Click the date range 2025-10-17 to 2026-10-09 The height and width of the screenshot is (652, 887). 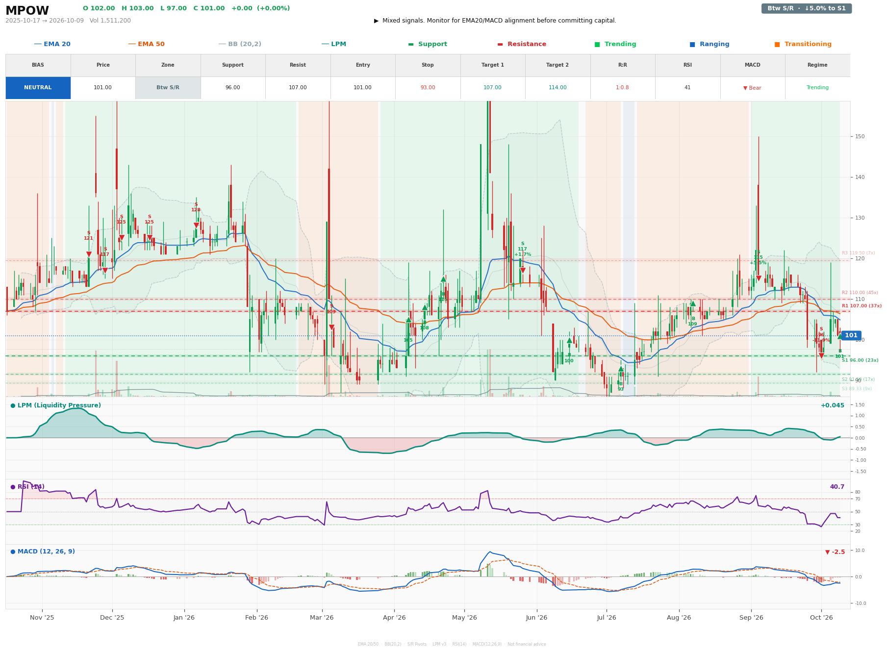click(x=45, y=21)
